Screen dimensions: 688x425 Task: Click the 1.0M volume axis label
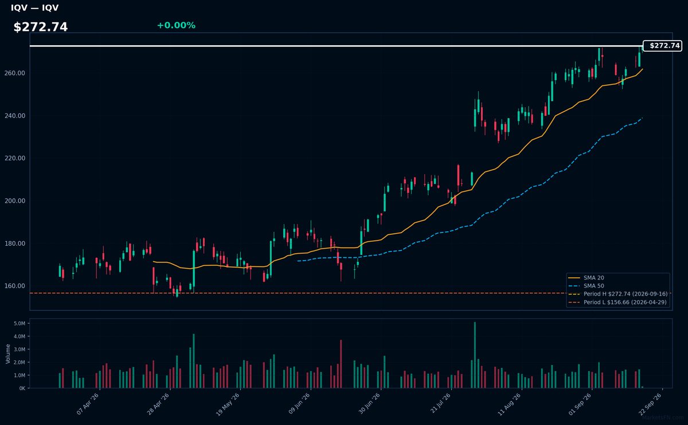tap(21, 375)
